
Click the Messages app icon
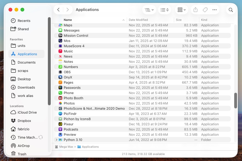pyautogui.click(x=60, y=30)
